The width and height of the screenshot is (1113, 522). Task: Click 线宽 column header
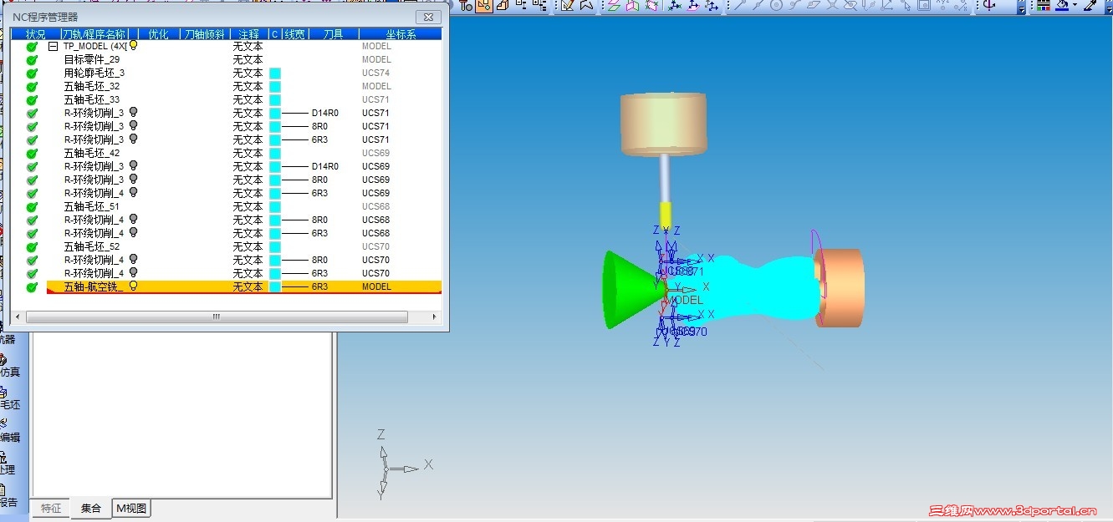pos(294,34)
